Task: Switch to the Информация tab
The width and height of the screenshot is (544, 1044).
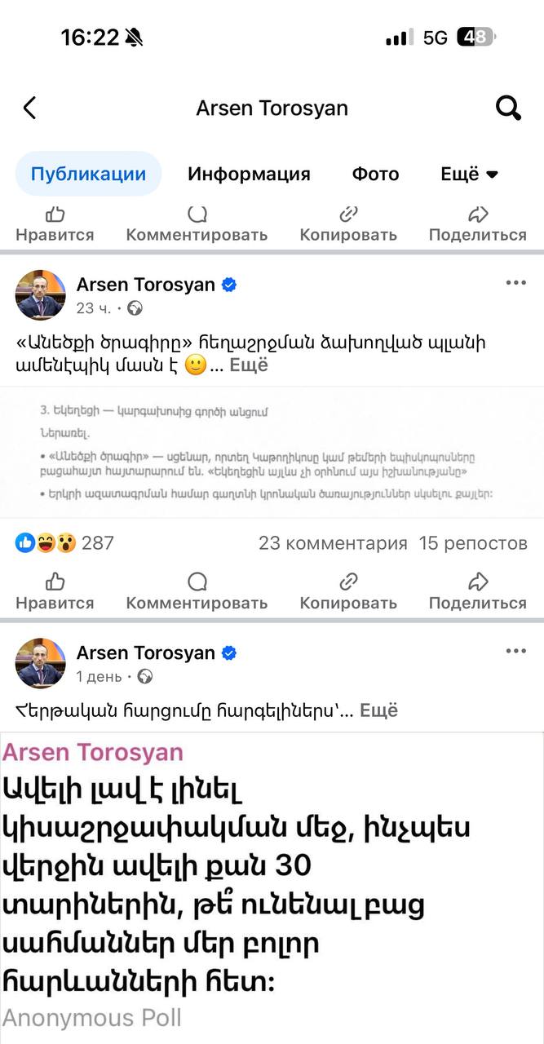Action: 249,174
